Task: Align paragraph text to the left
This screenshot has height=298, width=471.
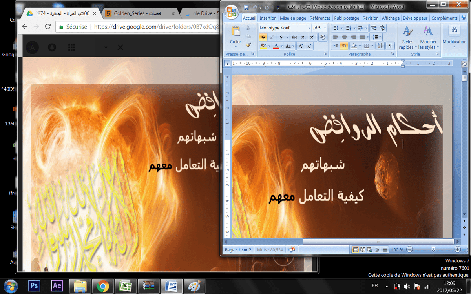Action: coord(336,37)
